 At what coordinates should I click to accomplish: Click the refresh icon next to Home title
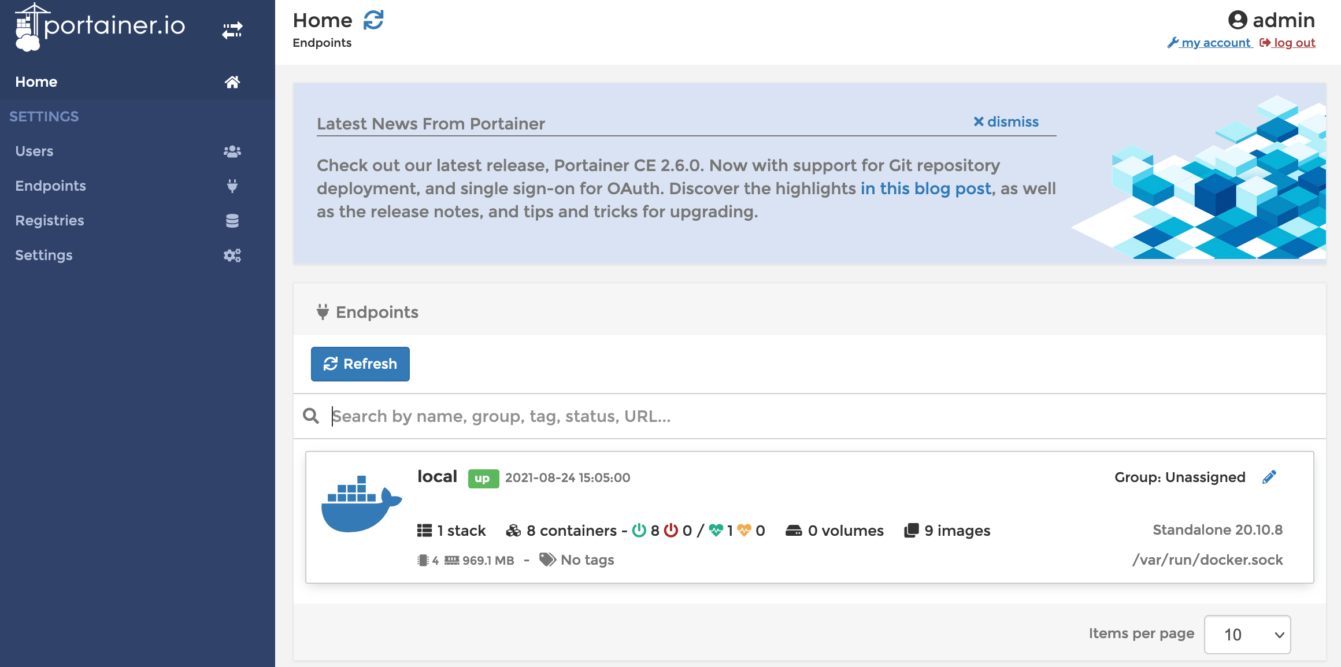click(373, 20)
